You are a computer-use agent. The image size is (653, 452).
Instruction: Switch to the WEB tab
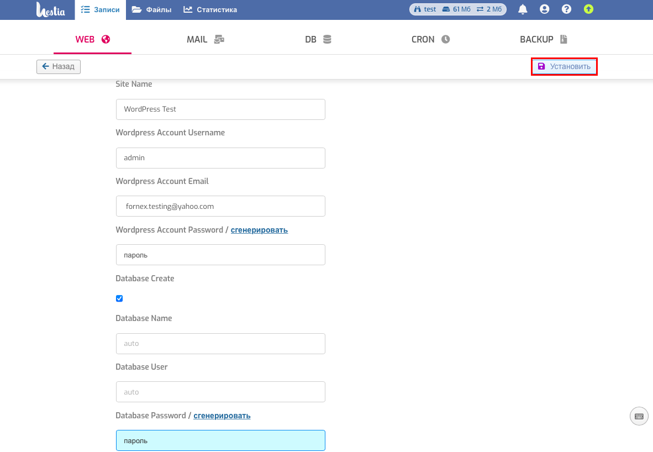(92, 40)
